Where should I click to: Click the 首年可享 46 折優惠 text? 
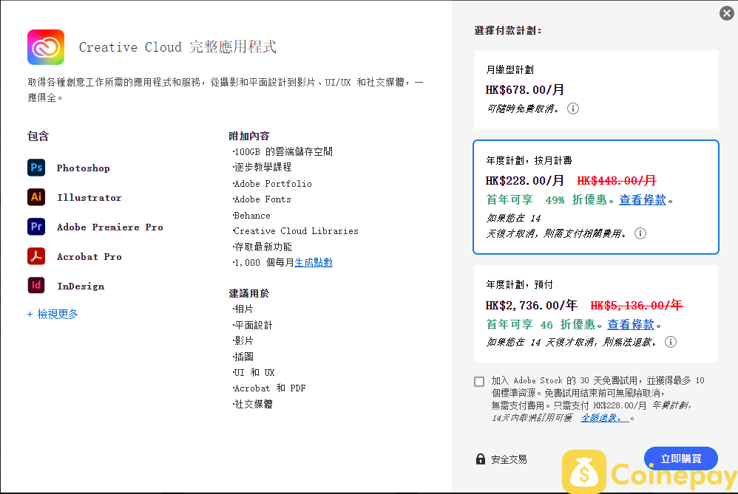point(544,324)
